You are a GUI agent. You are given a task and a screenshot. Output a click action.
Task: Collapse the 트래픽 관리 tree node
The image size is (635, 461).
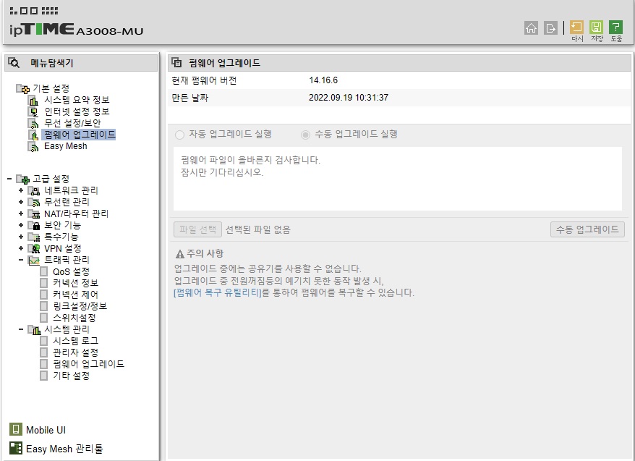pyautogui.click(x=21, y=260)
